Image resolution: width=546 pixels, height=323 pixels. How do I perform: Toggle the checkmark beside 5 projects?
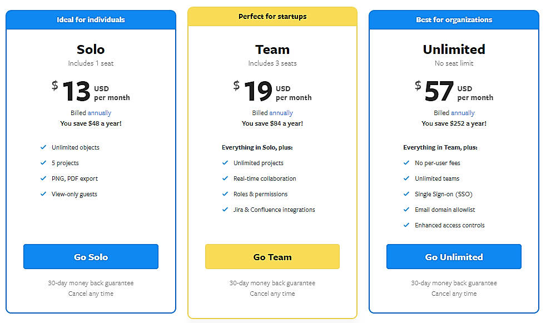tap(43, 163)
